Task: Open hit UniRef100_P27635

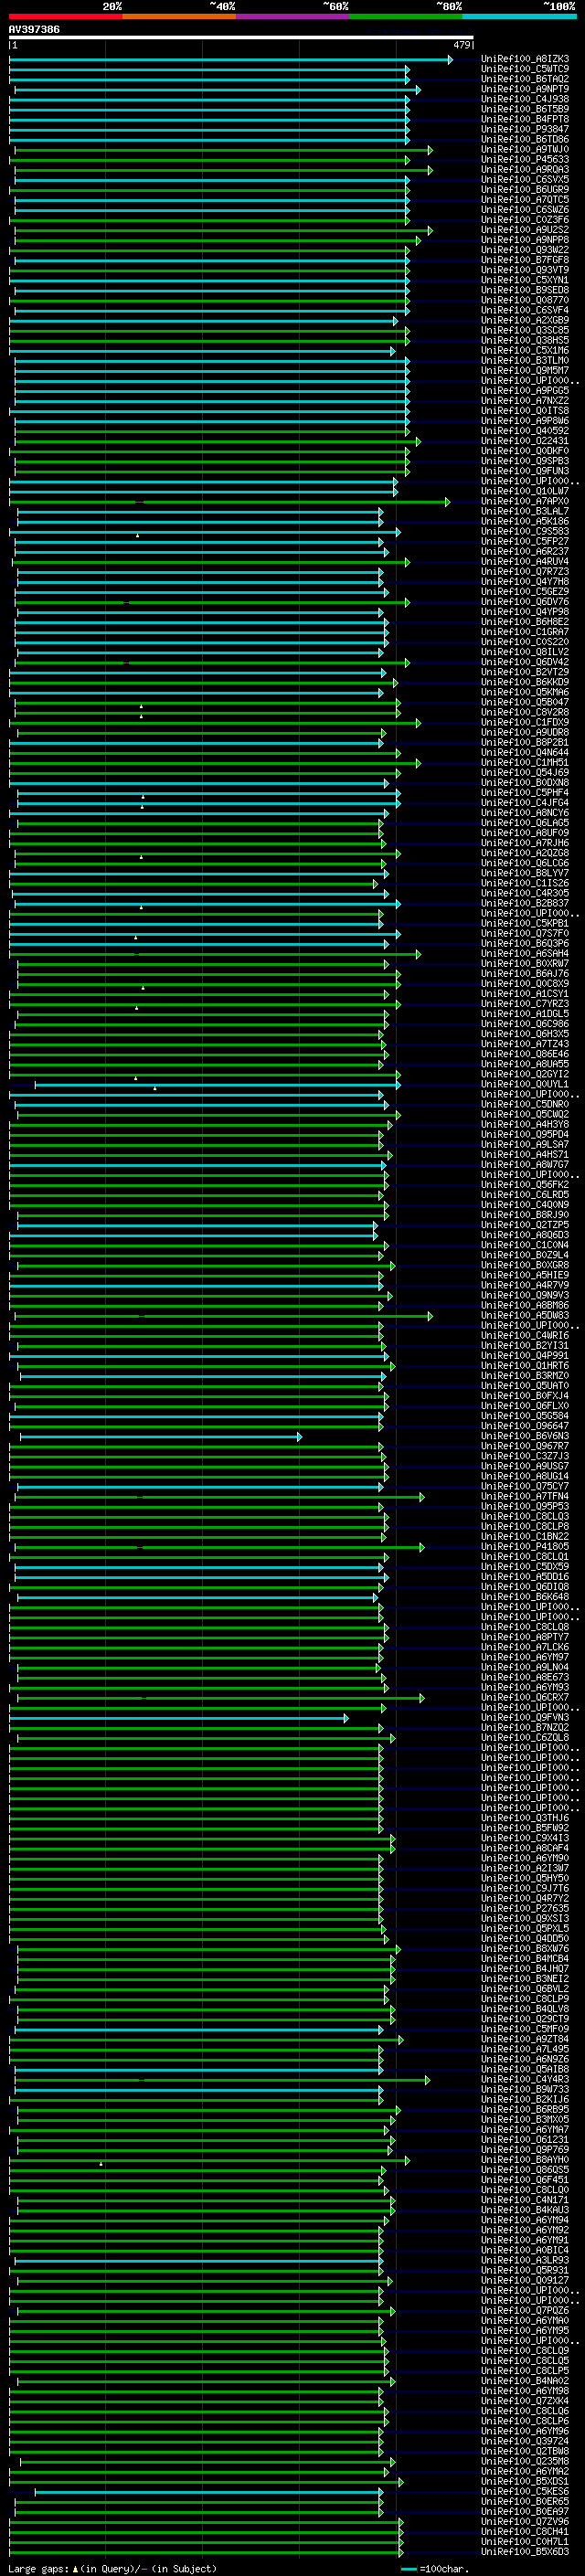Action: pos(525,1908)
